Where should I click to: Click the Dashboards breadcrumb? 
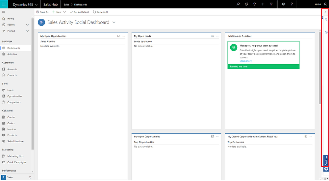pyautogui.click(x=81, y=4)
